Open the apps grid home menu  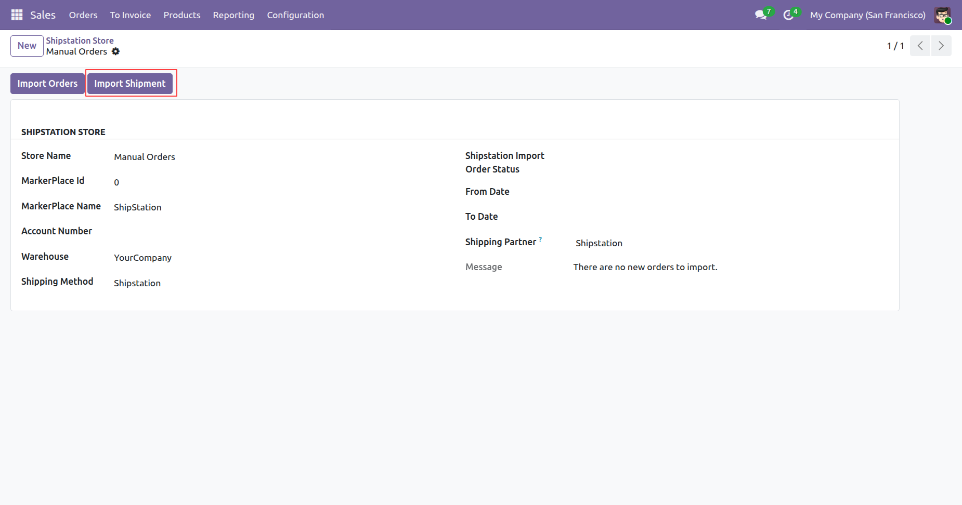coord(17,15)
